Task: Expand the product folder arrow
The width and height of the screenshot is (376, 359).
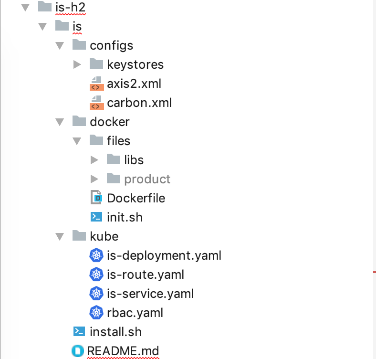Action: pos(94,179)
